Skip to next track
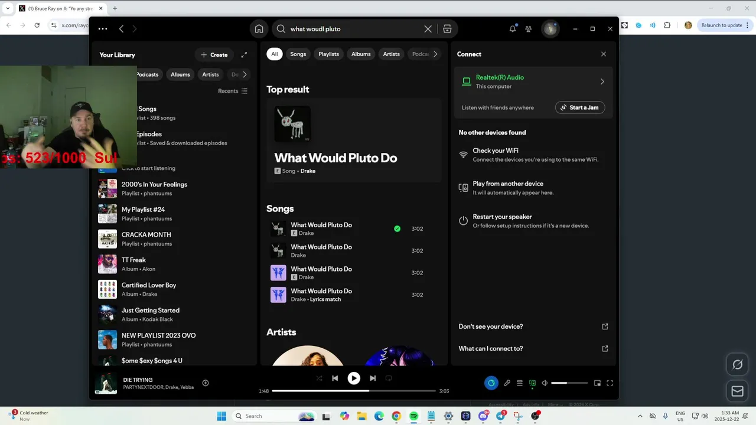 (373, 378)
